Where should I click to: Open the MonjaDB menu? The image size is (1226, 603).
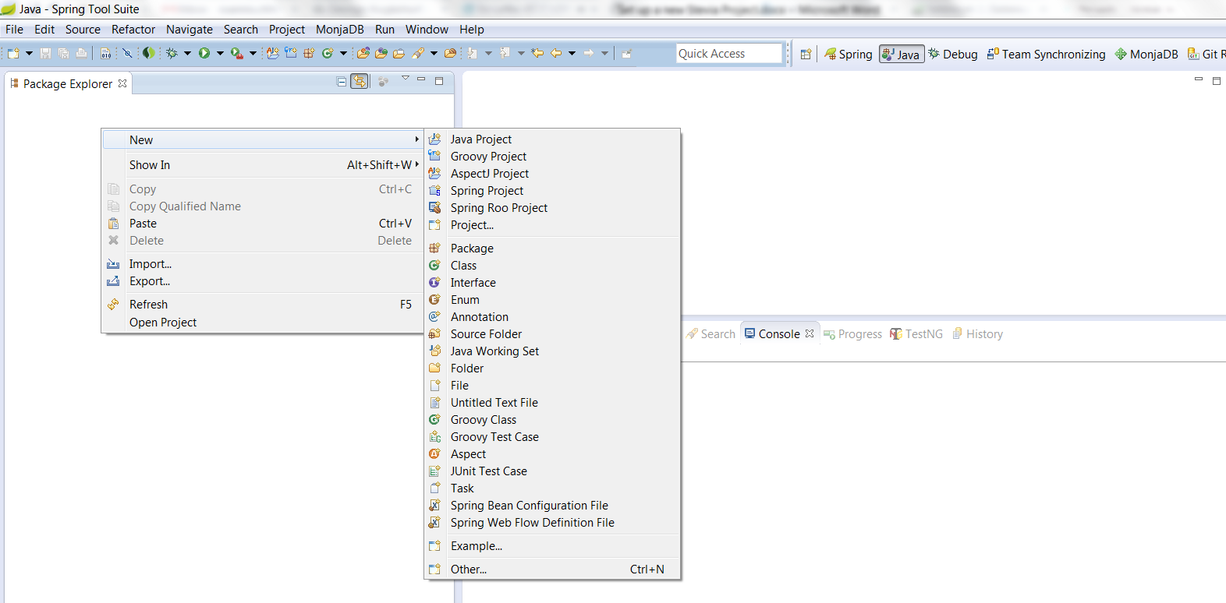pyautogui.click(x=340, y=29)
